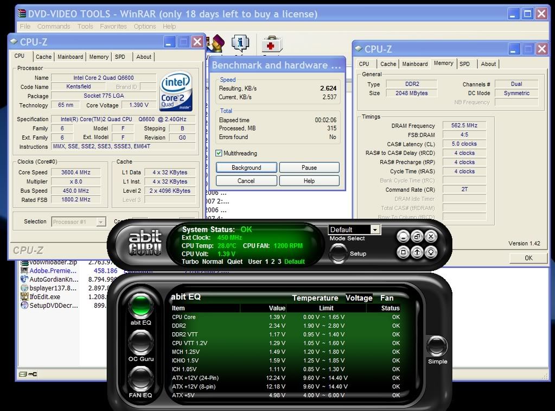Switch to CPU tab in right CPU-Z
555x411 pixels.
coord(364,64)
